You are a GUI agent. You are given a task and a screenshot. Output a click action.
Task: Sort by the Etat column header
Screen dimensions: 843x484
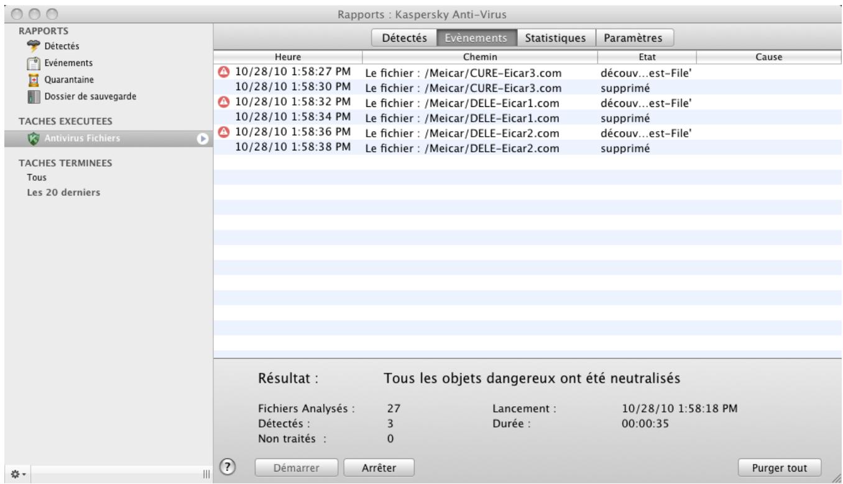(x=647, y=57)
